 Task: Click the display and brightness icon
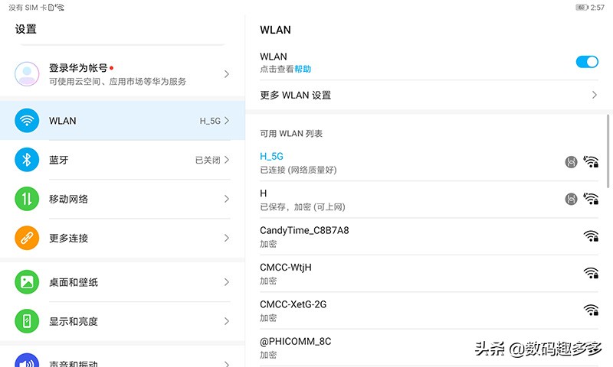[x=27, y=321]
